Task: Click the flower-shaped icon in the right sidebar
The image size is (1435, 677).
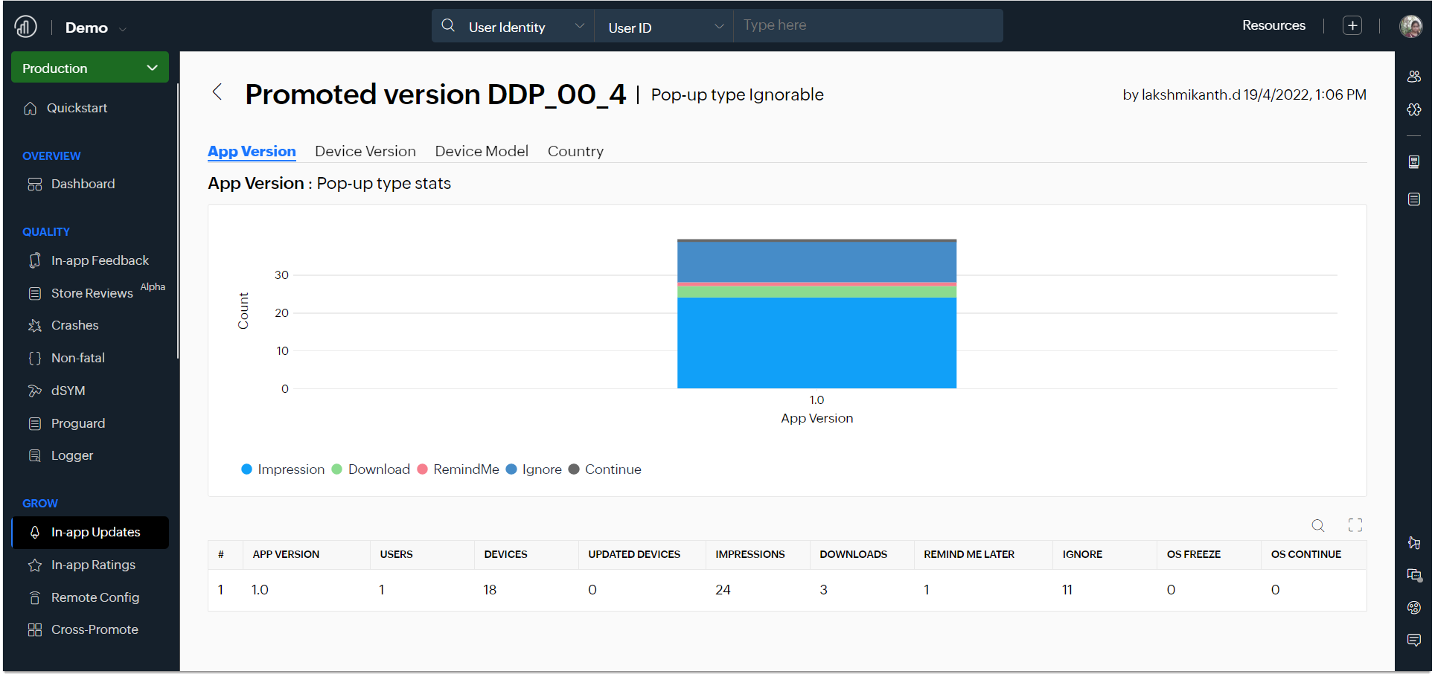Action: (x=1414, y=109)
